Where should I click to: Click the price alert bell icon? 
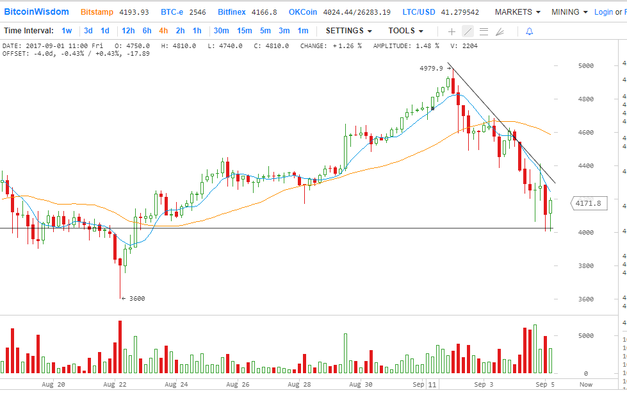pos(529,31)
